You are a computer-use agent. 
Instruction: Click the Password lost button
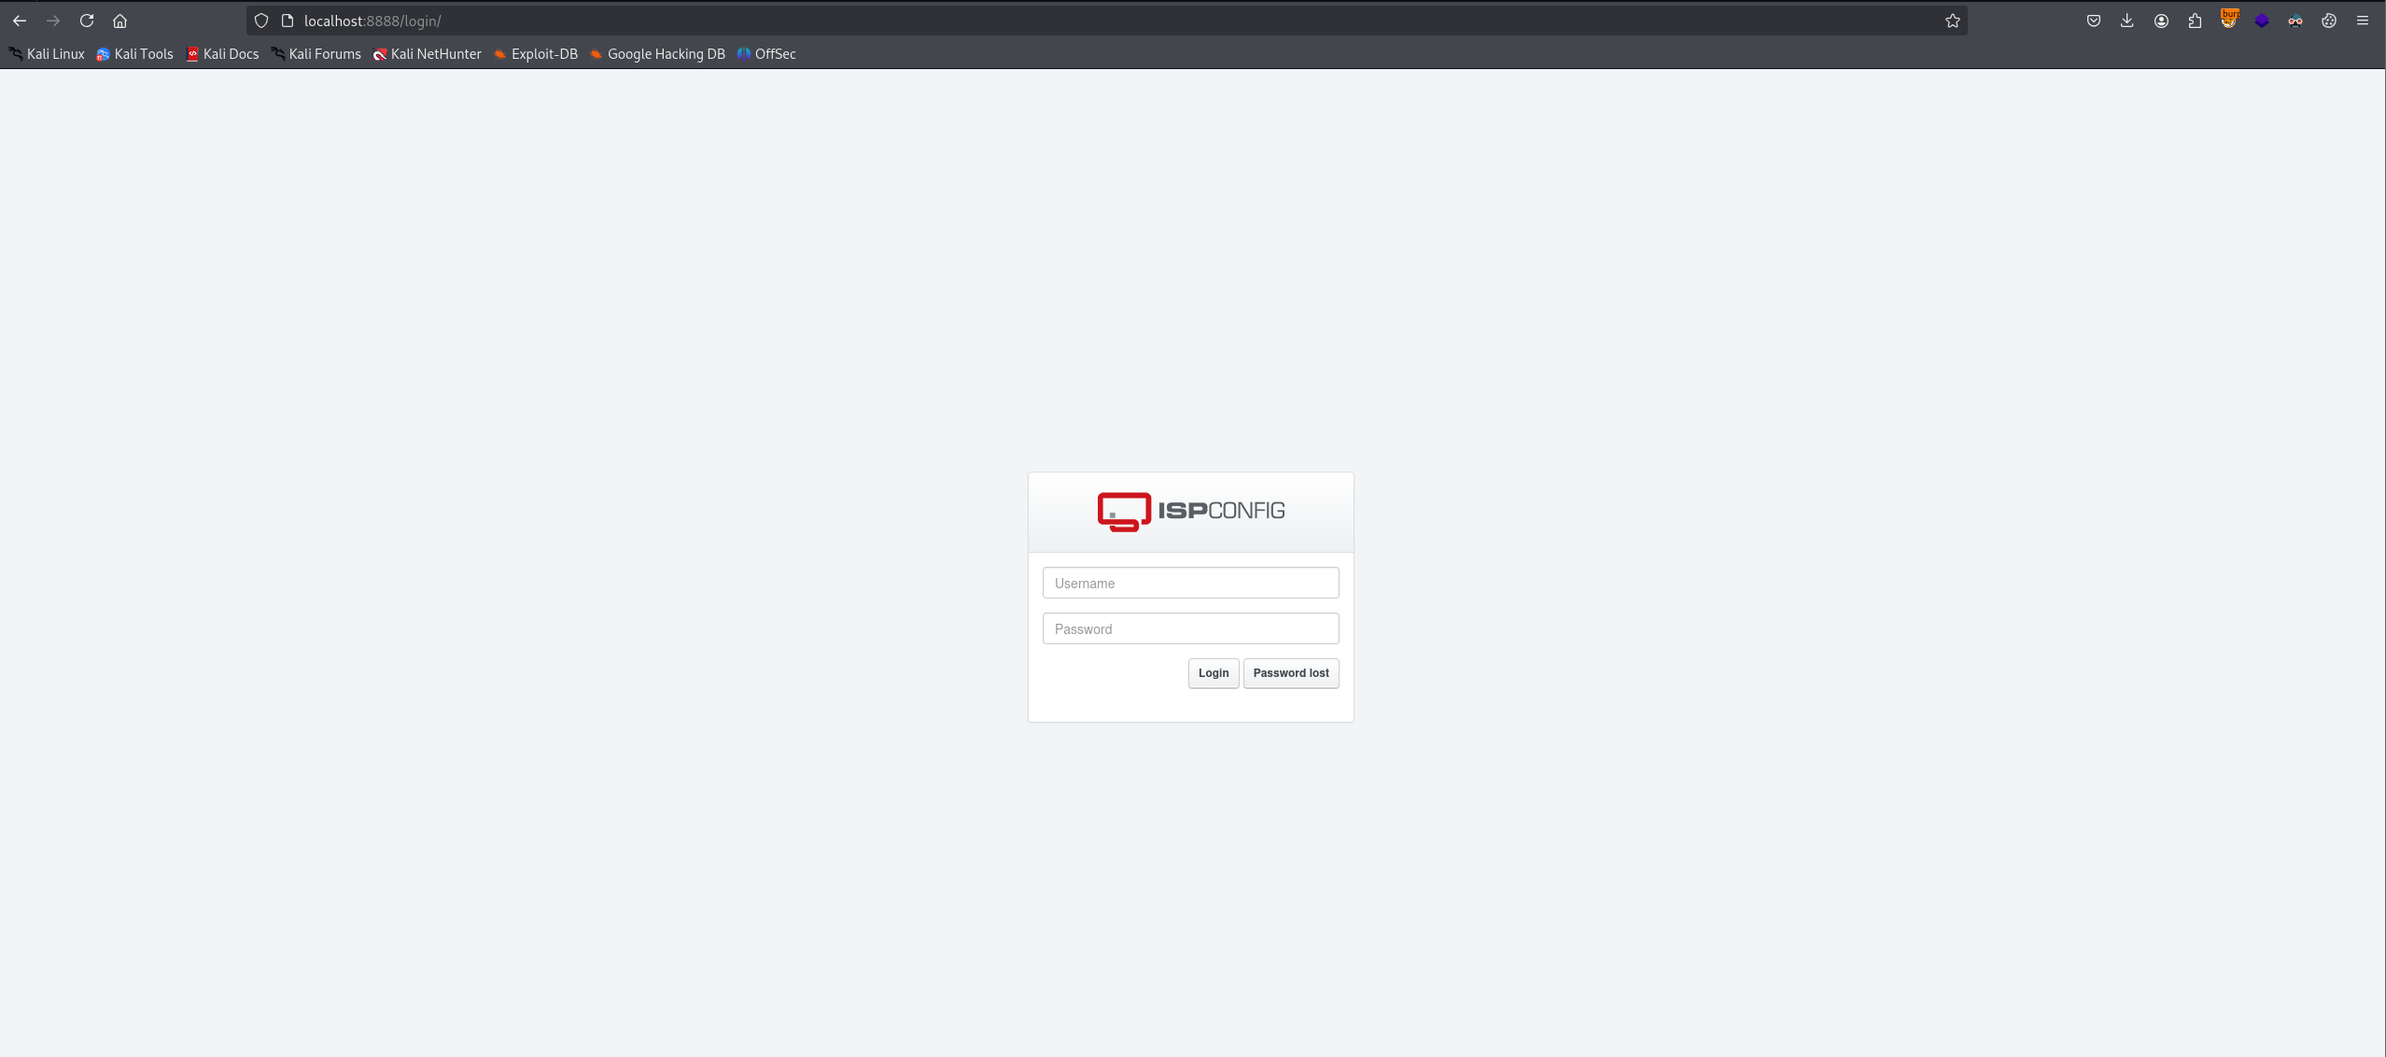pos(1290,673)
